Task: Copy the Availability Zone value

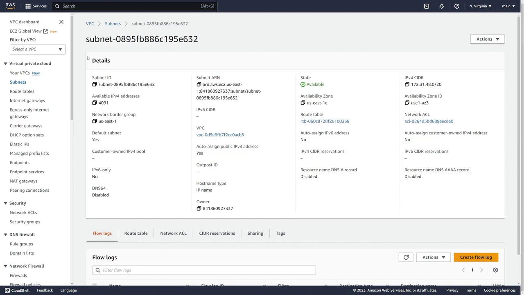Action: 303,103
